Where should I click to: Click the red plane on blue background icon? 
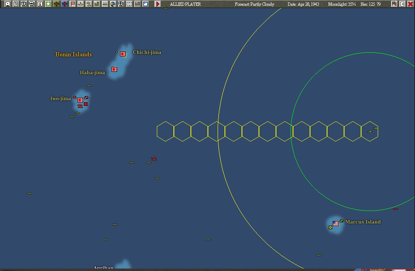point(64,4)
